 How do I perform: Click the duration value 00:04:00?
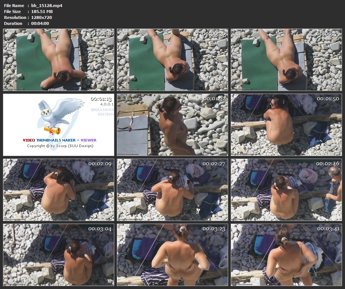pyautogui.click(x=40, y=23)
